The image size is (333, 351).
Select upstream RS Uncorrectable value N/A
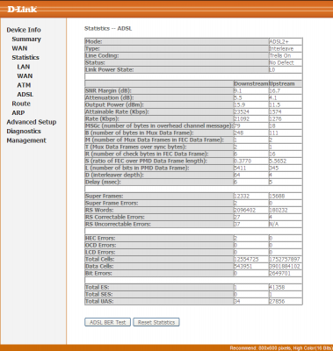(273, 225)
